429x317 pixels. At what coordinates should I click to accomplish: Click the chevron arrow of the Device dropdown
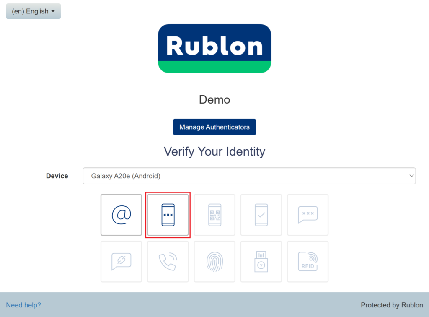pyautogui.click(x=411, y=176)
